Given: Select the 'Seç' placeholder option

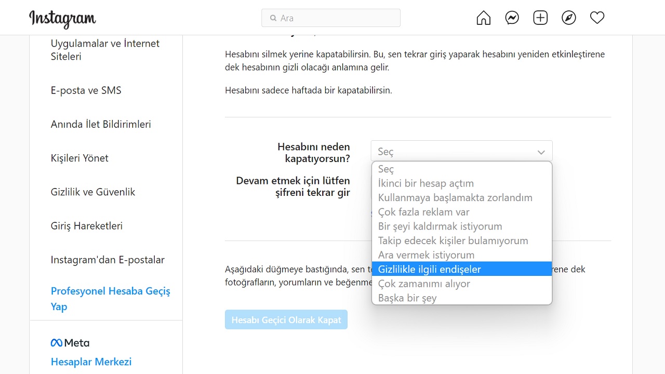Looking at the screenshot, I should point(462,169).
